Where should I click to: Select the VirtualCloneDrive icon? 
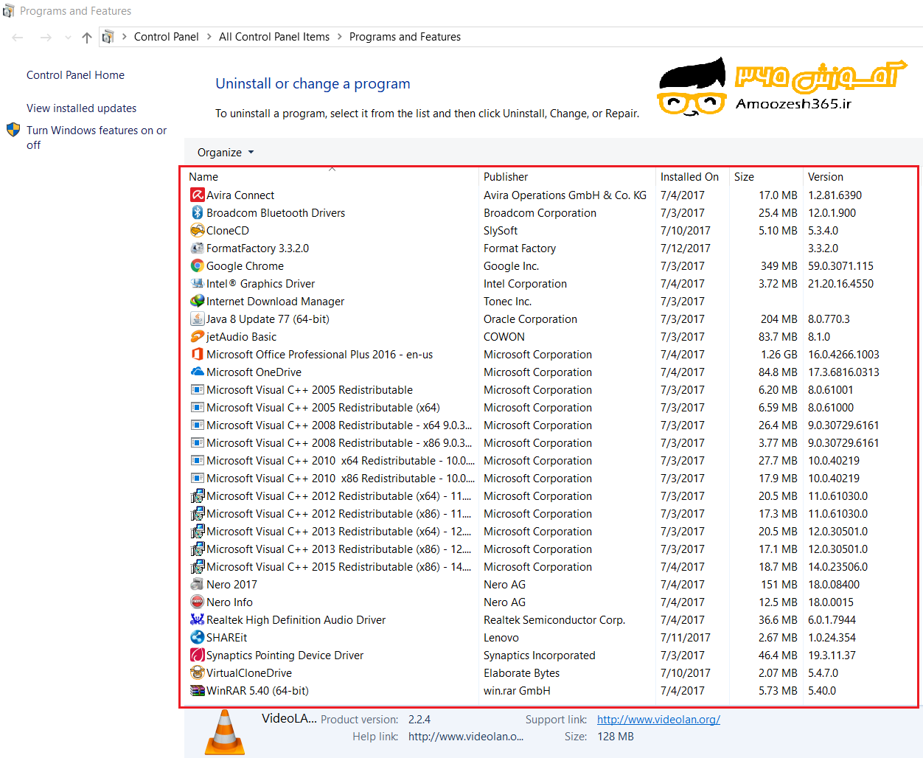(197, 672)
